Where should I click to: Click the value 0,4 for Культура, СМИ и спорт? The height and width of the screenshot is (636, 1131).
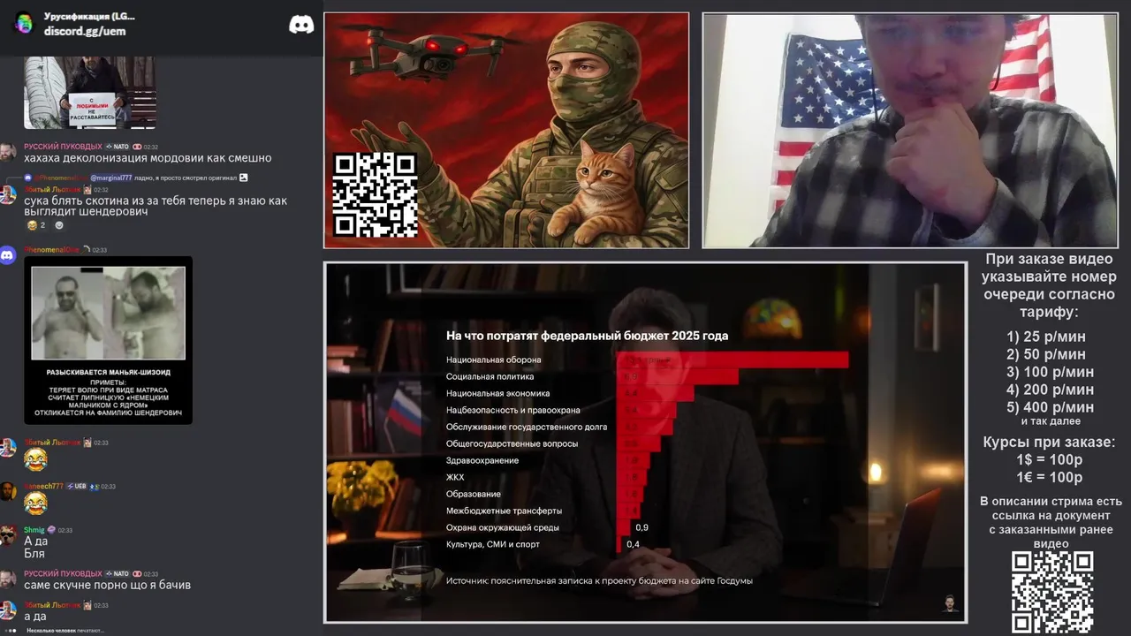click(633, 544)
